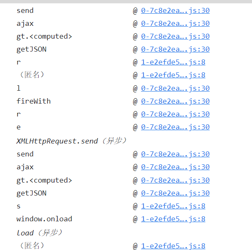
Task: Open link beside first gt.<computed> frame
Action: [175, 36]
